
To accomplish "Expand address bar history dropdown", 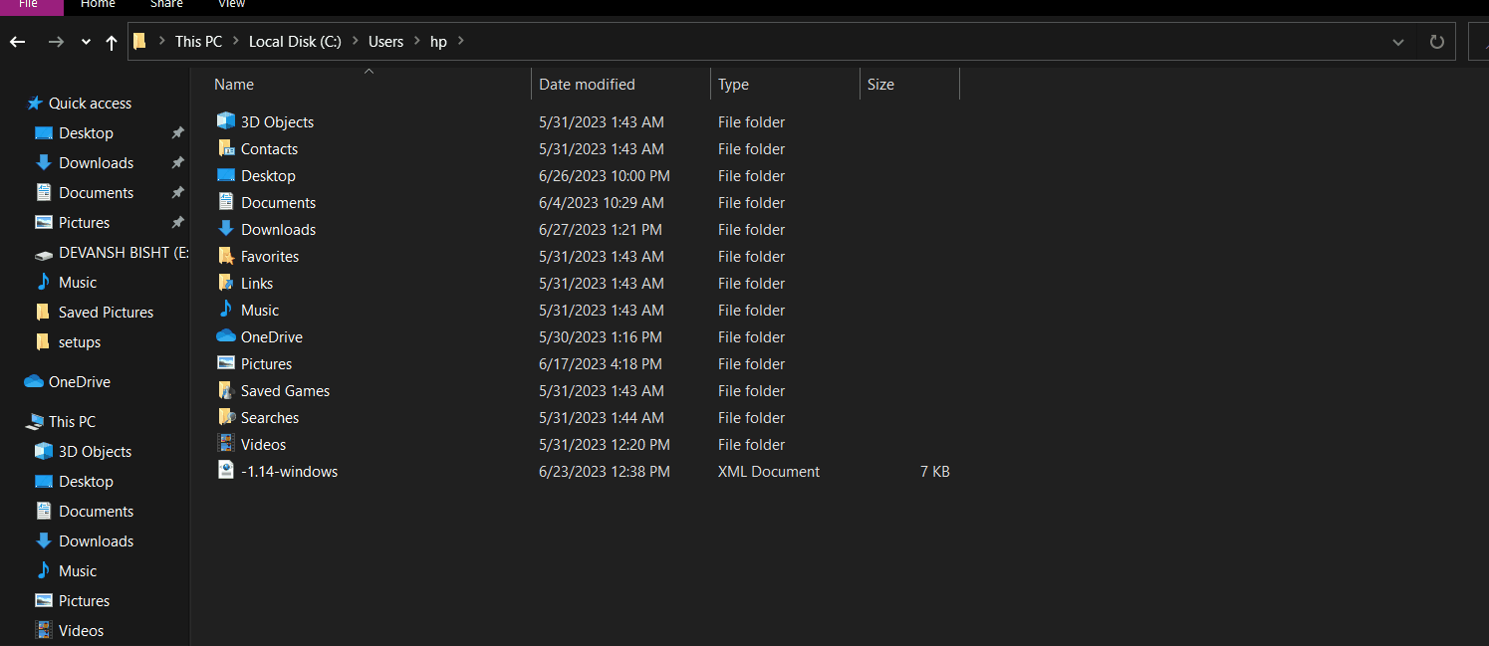I will tap(1398, 42).
